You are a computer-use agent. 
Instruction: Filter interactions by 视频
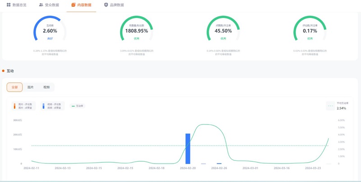tap(46, 87)
